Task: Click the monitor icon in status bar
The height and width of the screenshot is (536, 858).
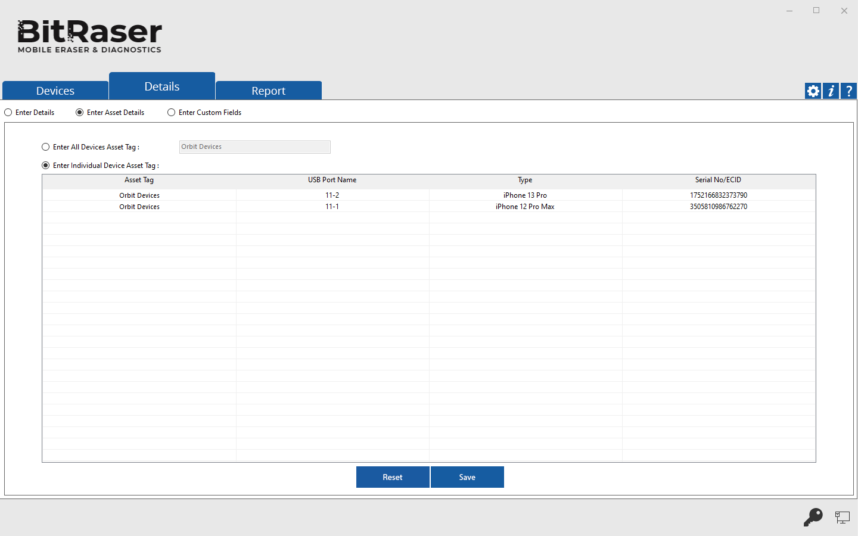Action: point(843,518)
